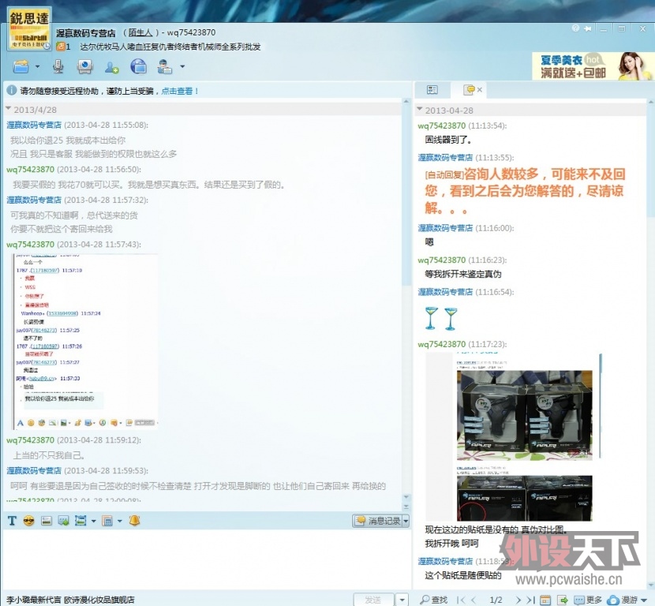
Task: Close the message history tab
Action: [x=479, y=90]
